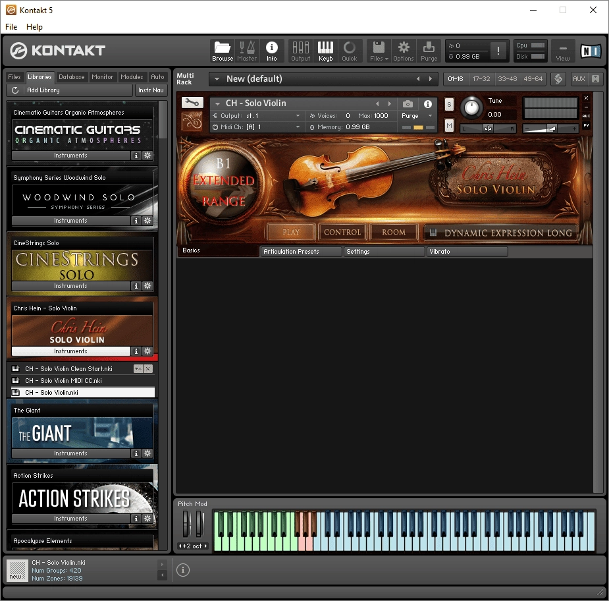Open the New (default) multi dropdown

pos(217,79)
